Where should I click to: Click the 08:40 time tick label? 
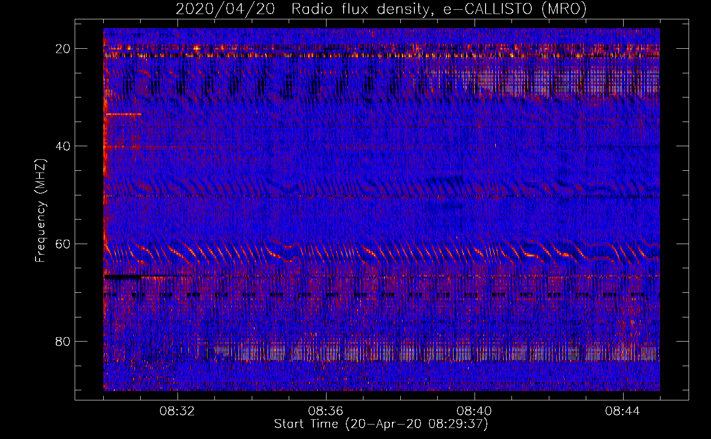(474, 411)
